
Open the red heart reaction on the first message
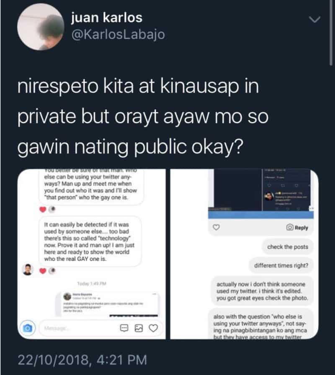tap(43, 210)
